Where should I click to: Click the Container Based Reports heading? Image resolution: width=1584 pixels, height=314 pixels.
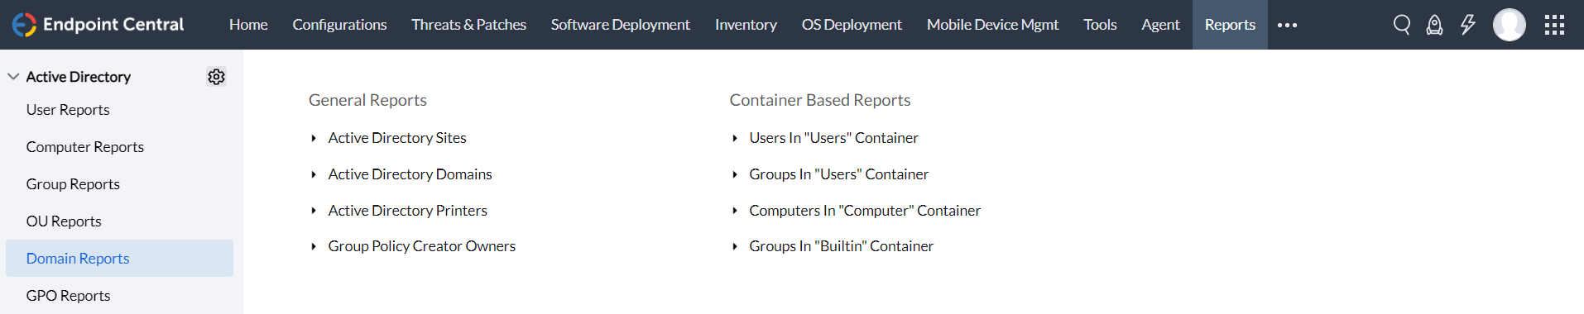pos(819,100)
